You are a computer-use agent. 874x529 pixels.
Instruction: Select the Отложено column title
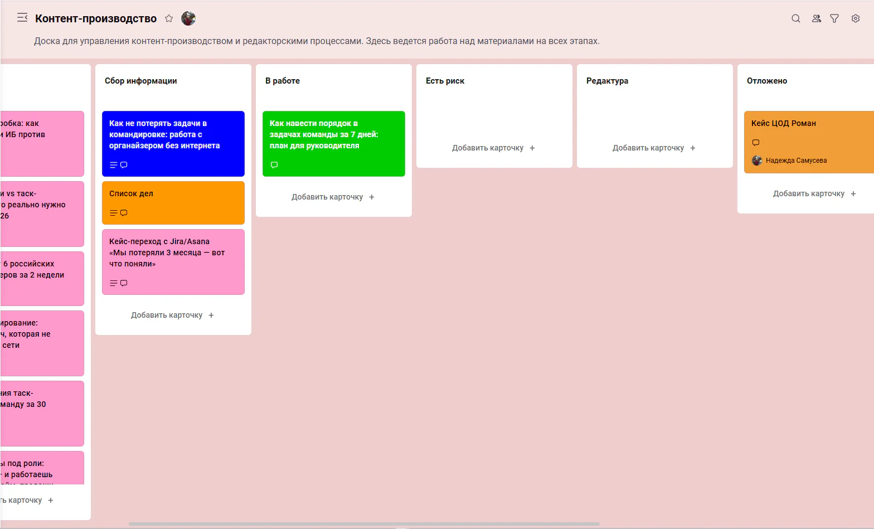point(767,81)
